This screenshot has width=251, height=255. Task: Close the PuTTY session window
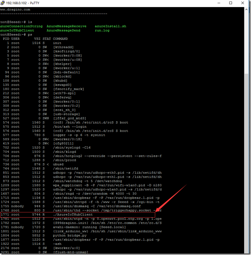[x=242, y=3]
